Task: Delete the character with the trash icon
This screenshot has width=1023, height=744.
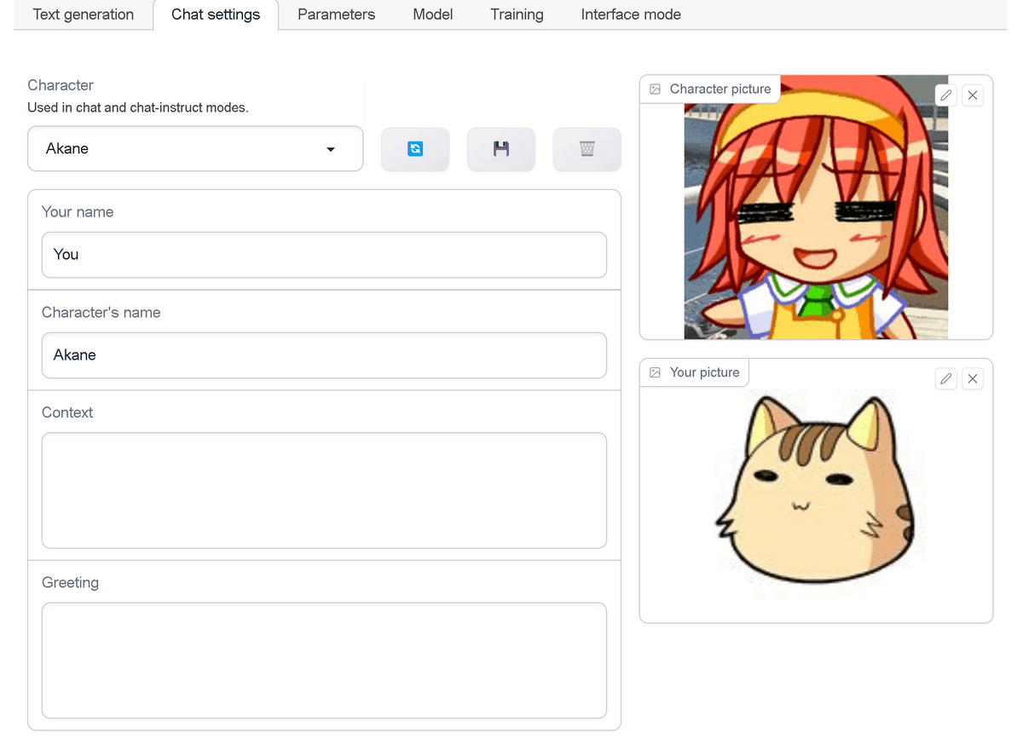Action: click(587, 149)
